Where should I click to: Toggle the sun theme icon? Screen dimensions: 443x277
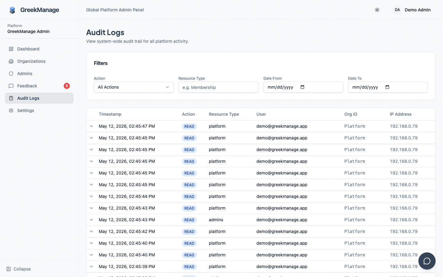coord(377,10)
